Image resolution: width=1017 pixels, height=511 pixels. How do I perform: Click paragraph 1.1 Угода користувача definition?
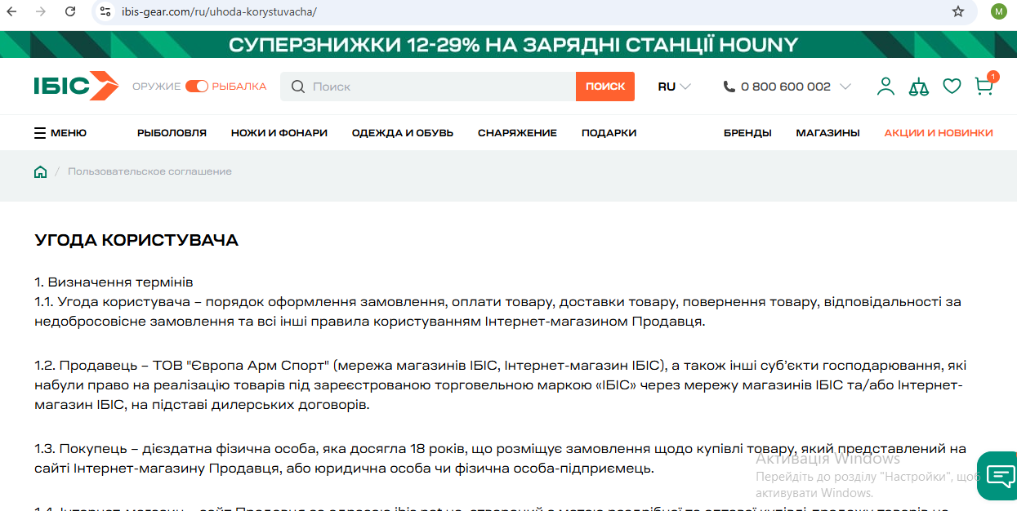tap(497, 312)
